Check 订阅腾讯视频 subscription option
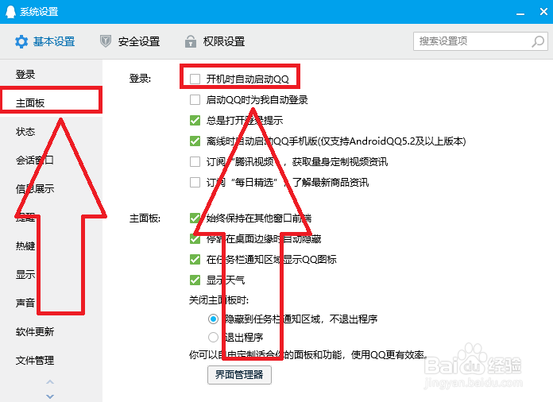The height and width of the screenshot is (402, 553). pos(195,161)
